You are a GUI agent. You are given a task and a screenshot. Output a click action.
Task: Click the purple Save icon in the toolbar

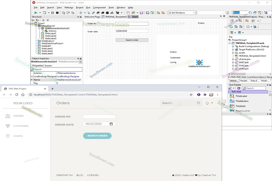141,13
